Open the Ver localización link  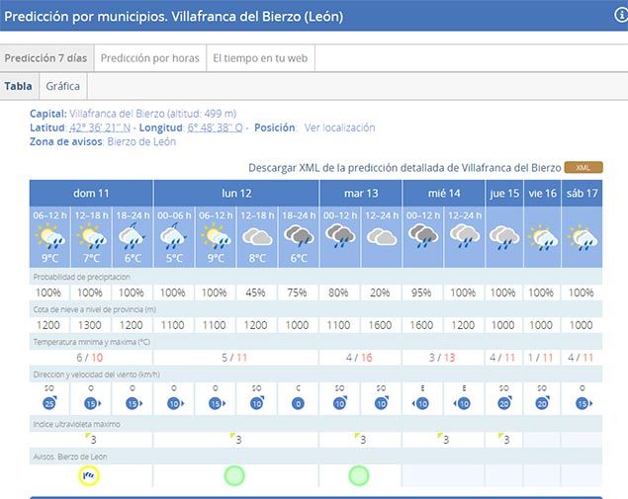[x=339, y=127]
